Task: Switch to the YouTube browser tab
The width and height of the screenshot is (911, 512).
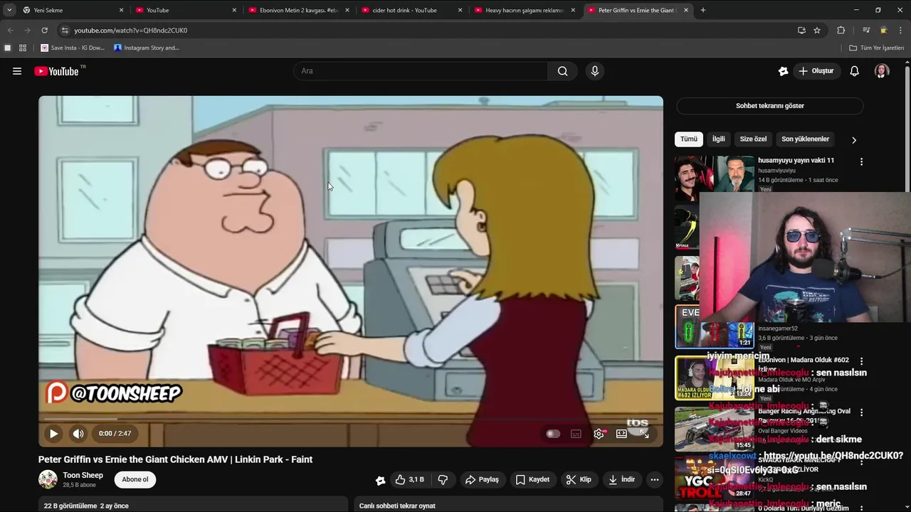Action: point(185,10)
